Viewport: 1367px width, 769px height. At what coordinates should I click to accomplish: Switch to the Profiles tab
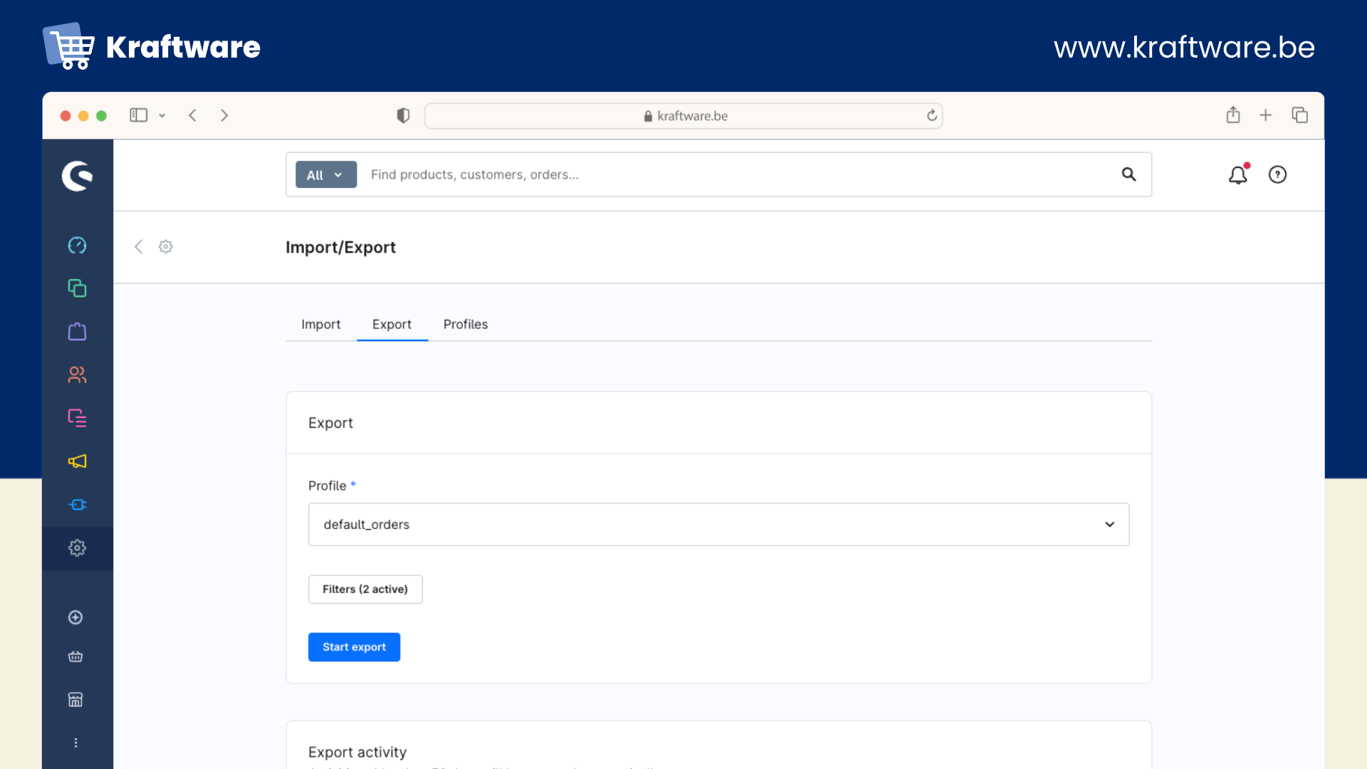(466, 325)
